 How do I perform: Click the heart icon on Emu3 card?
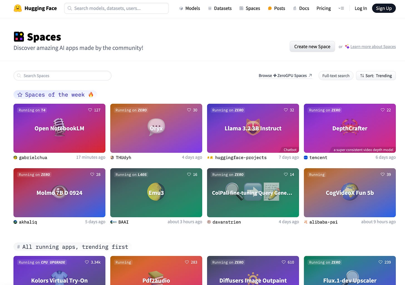point(189,175)
